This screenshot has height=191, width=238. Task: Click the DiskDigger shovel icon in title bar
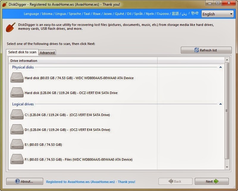pos(5,4)
